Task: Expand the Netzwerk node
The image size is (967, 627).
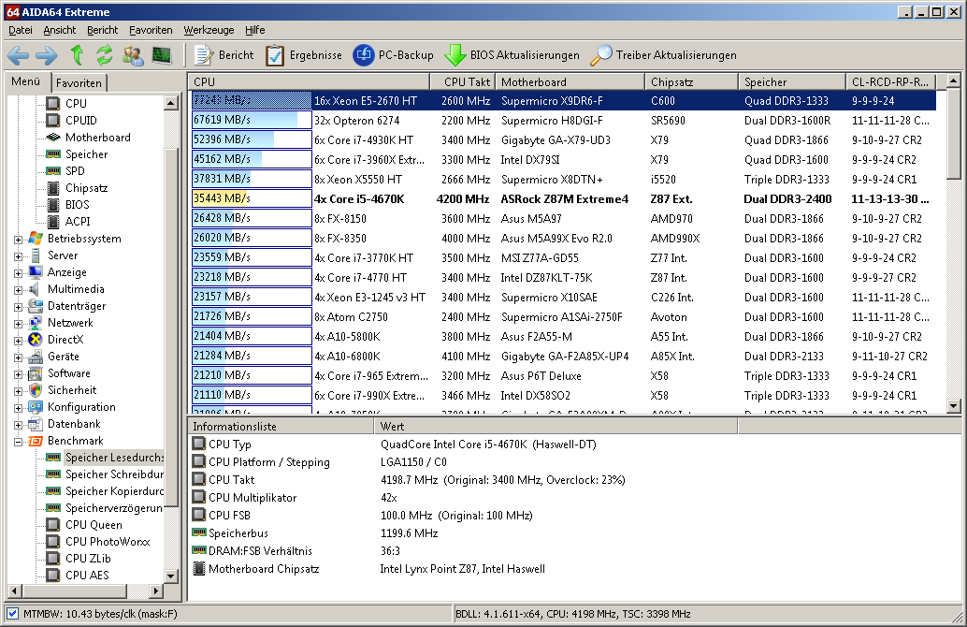Action: pos(19,324)
